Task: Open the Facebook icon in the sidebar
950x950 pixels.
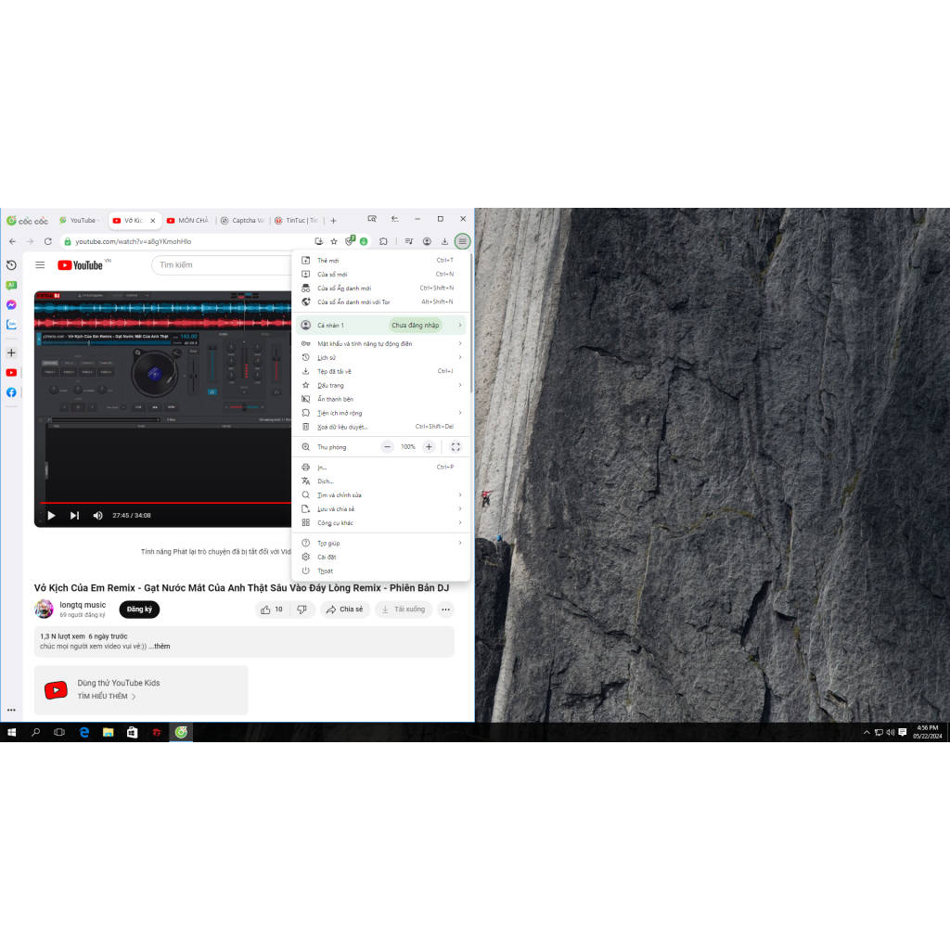Action: (11, 390)
